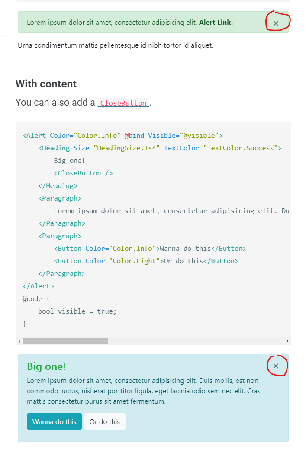Click the right scroll arrow of the code block

[287, 341]
